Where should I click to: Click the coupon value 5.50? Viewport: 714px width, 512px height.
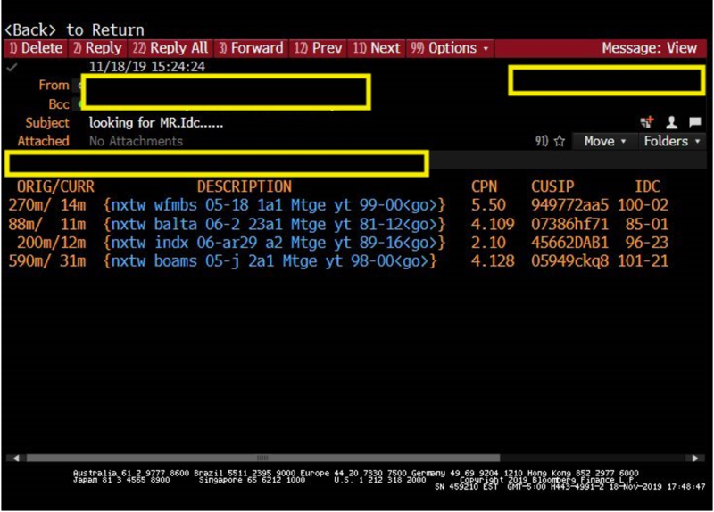point(488,205)
